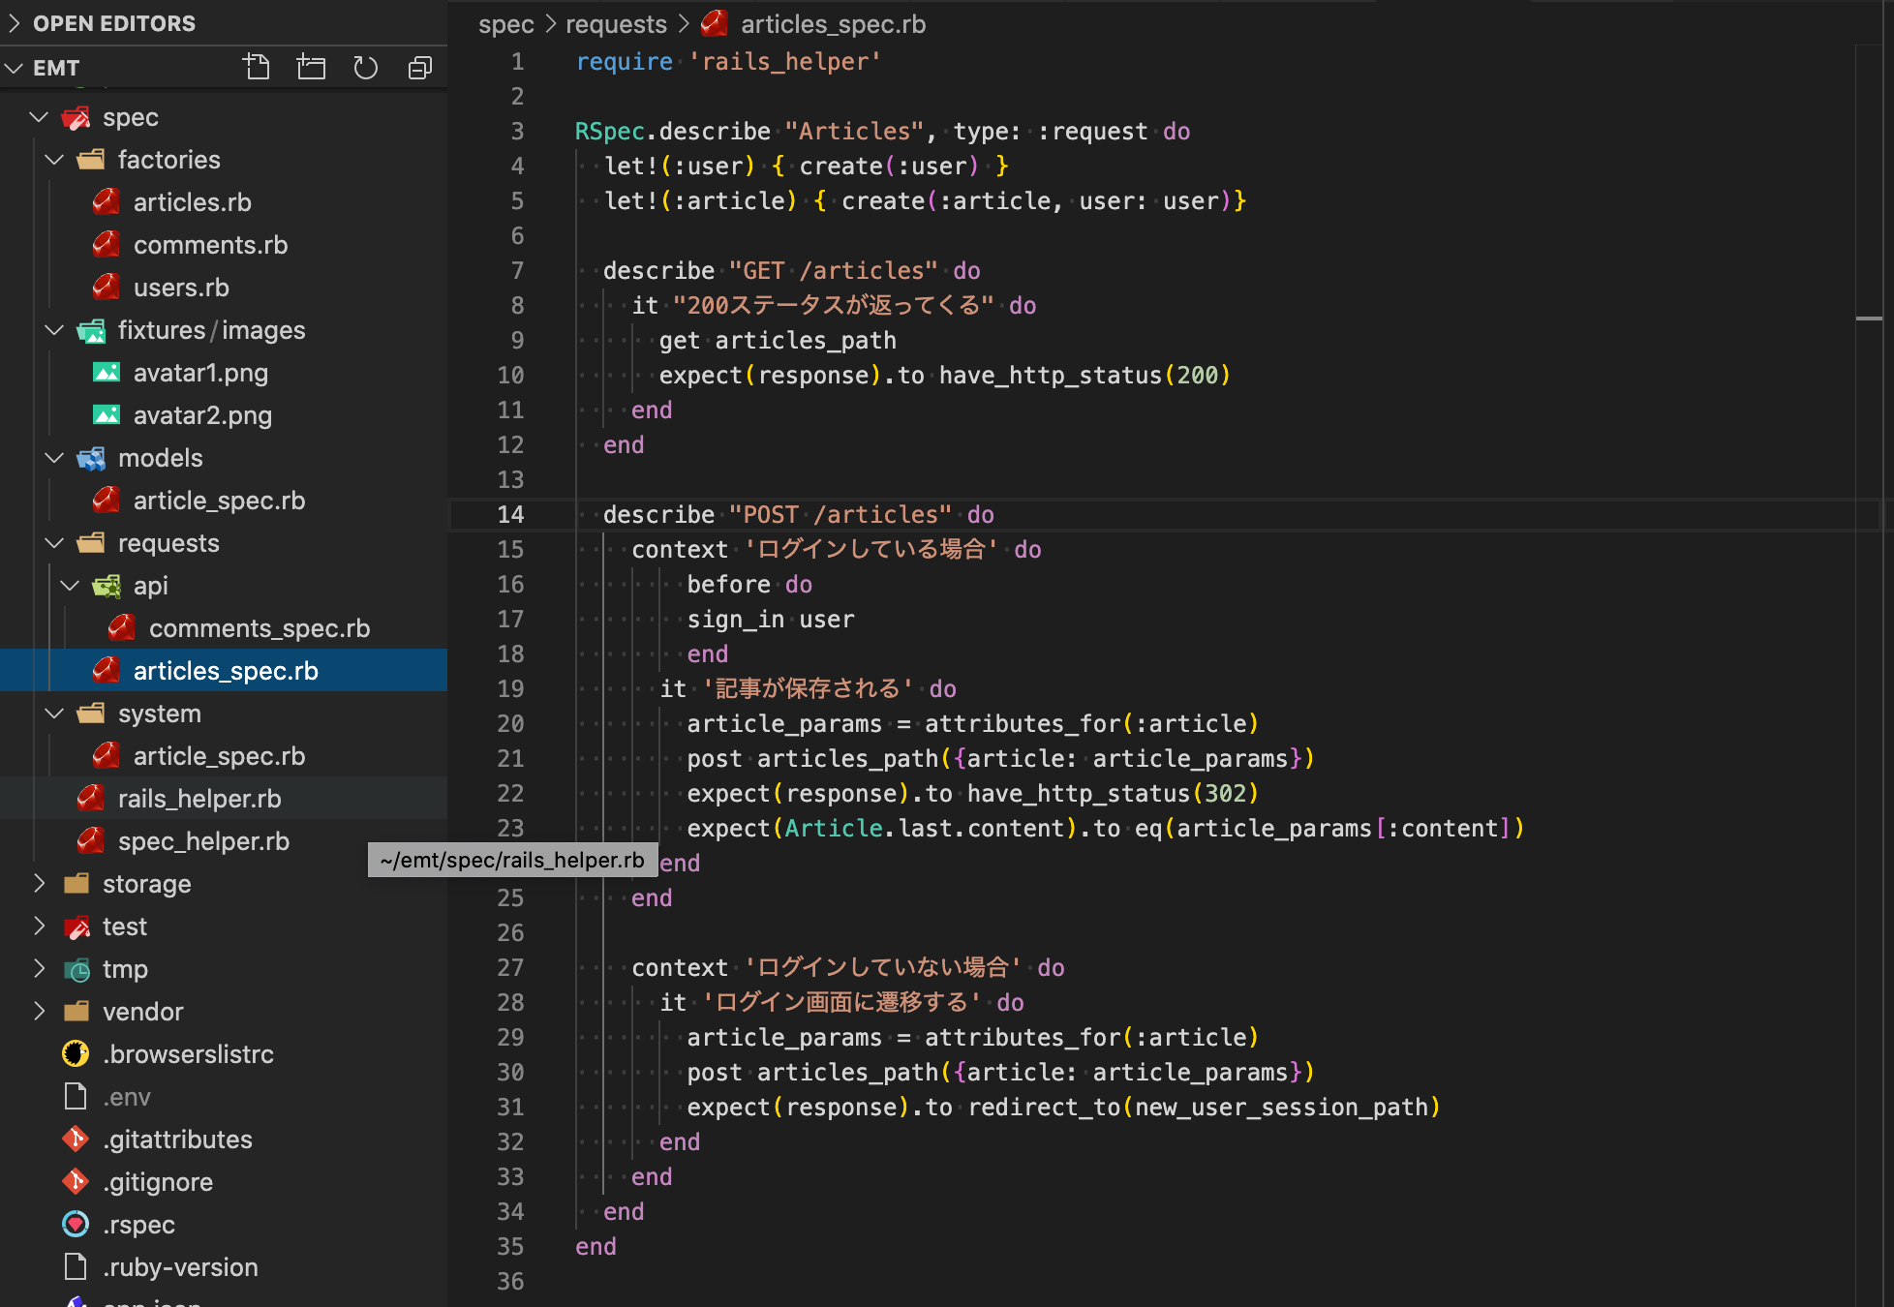Open the .gitignore file

click(x=157, y=1182)
